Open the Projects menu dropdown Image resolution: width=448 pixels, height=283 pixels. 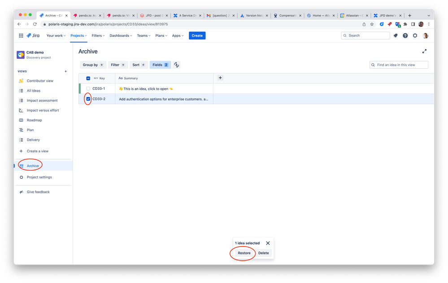(x=78, y=35)
